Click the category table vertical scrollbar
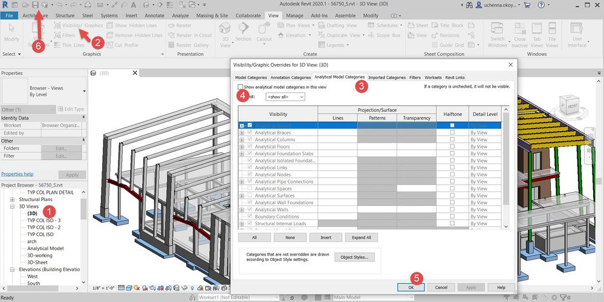This screenshot has width=604, height=302. (506, 168)
